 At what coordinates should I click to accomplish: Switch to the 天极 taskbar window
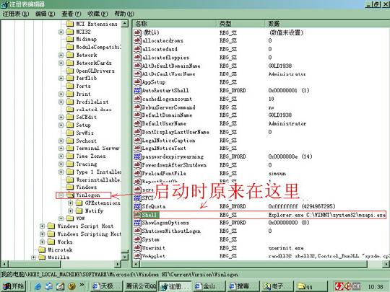click(106, 286)
